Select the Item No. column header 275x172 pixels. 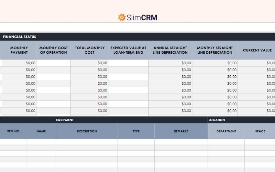[x=13, y=131]
